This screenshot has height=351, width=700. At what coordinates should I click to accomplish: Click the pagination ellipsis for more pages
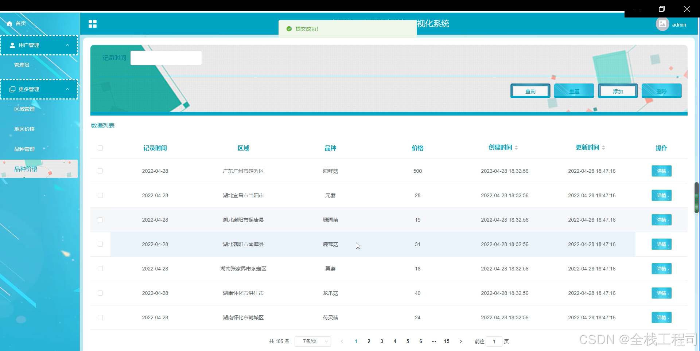click(x=433, y=342)
